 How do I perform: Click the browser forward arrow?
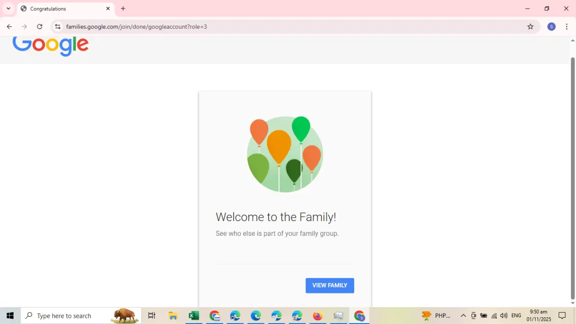(x=24, y=27)
